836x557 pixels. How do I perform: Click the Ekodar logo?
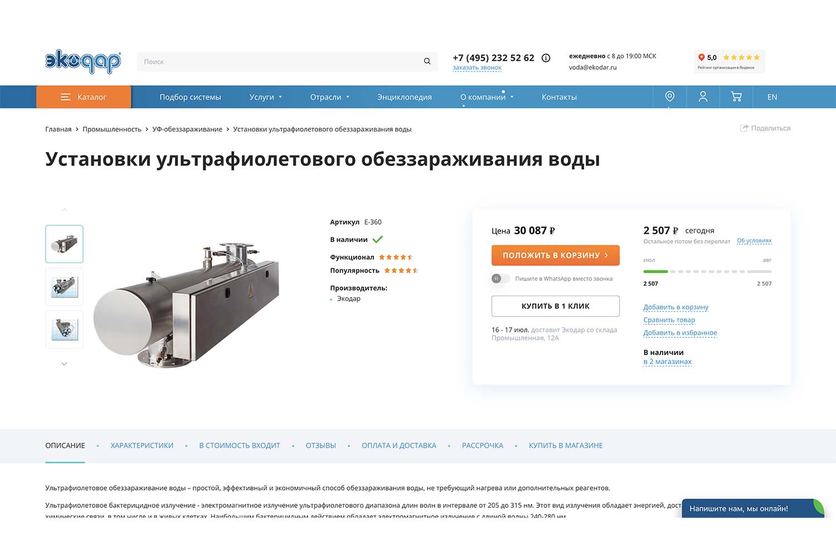coord(83,62)
